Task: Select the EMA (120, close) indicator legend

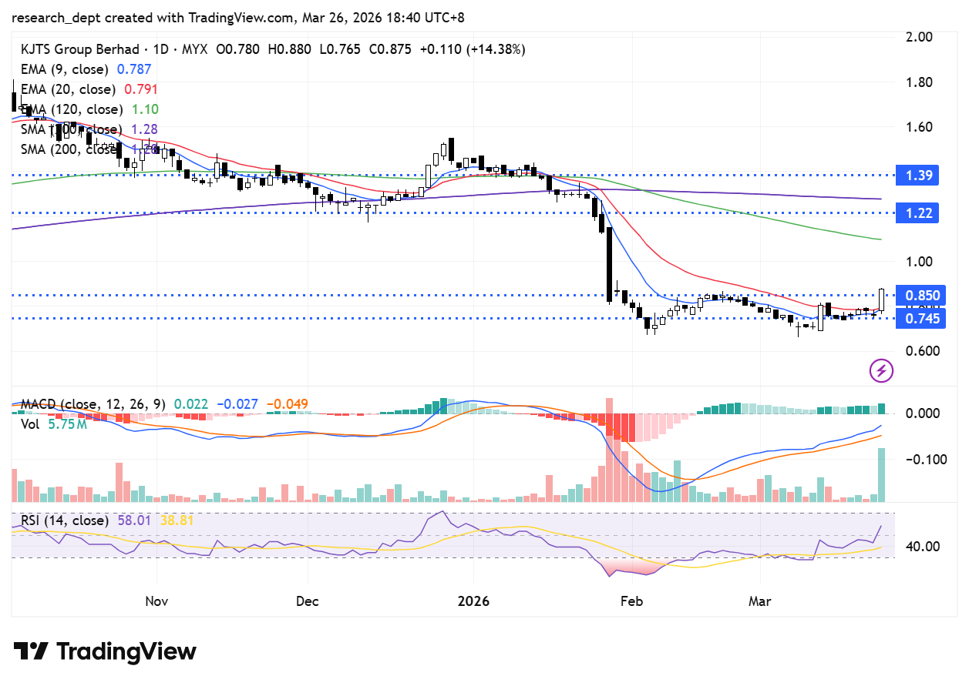Action: [x=73, y=109]
